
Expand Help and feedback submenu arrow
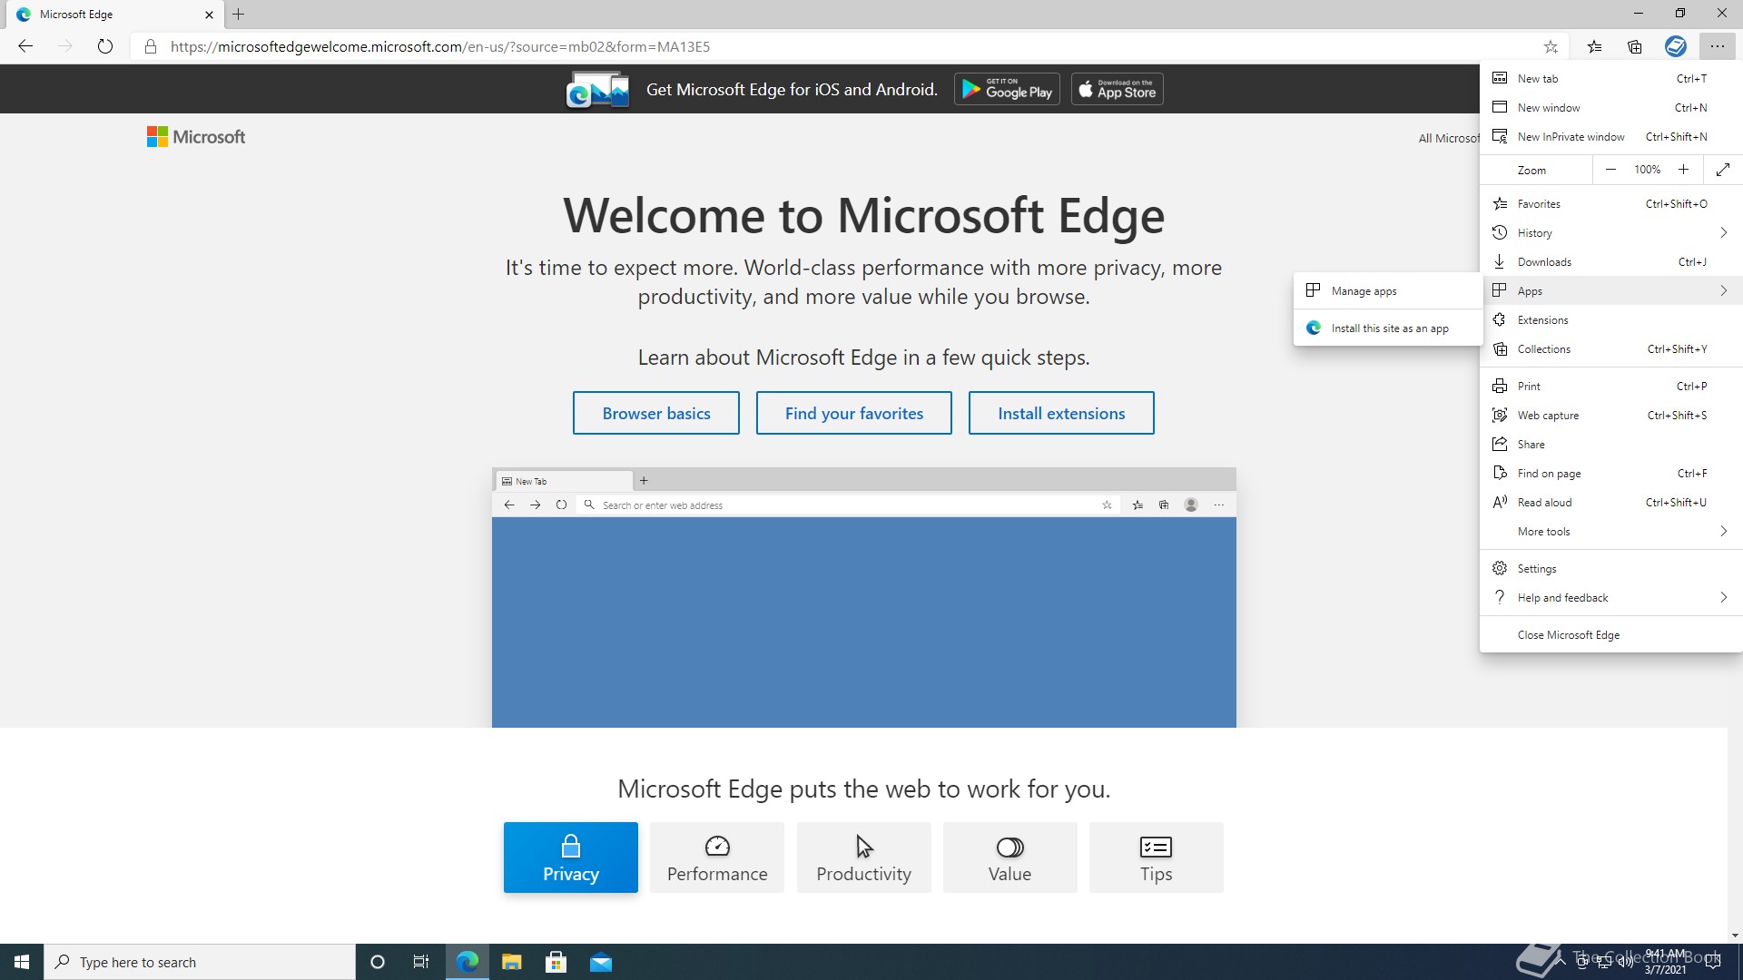1723,598
